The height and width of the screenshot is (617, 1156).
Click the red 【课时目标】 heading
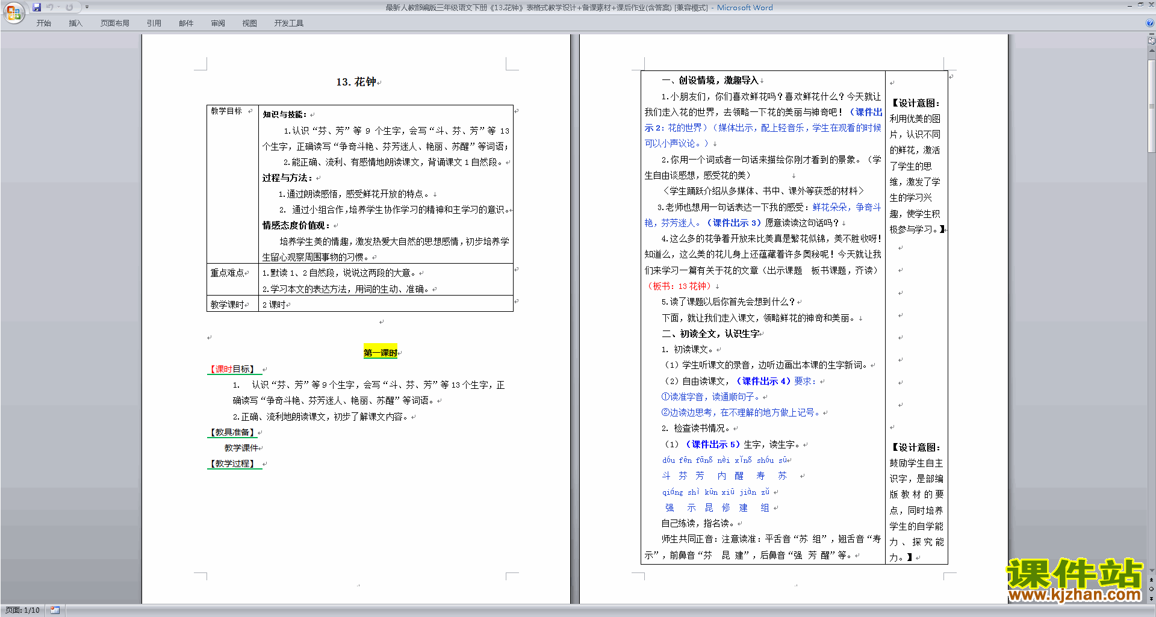pos(232,369)
